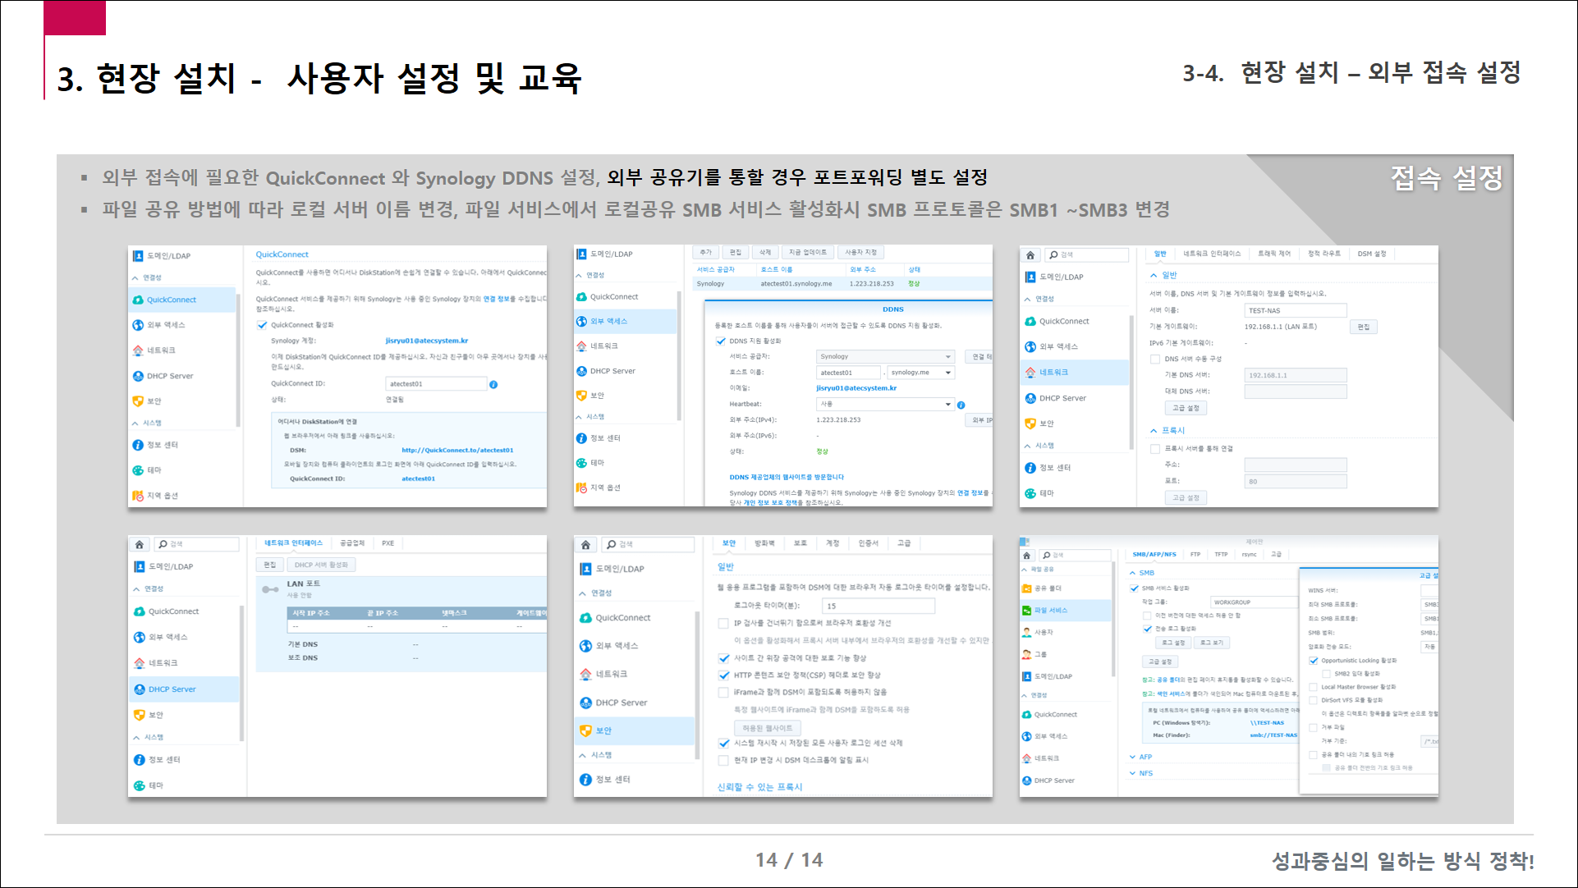The height and width of the screenshot is (888, 1578).
Task: Select the 사용자 user icon in sidebar
Action: 1026,632
